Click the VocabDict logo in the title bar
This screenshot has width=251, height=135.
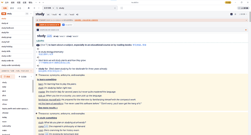(2, 3)
